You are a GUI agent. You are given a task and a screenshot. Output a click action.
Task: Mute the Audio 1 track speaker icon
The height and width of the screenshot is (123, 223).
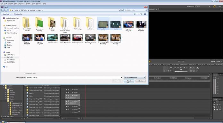click(x=66, y=101)
